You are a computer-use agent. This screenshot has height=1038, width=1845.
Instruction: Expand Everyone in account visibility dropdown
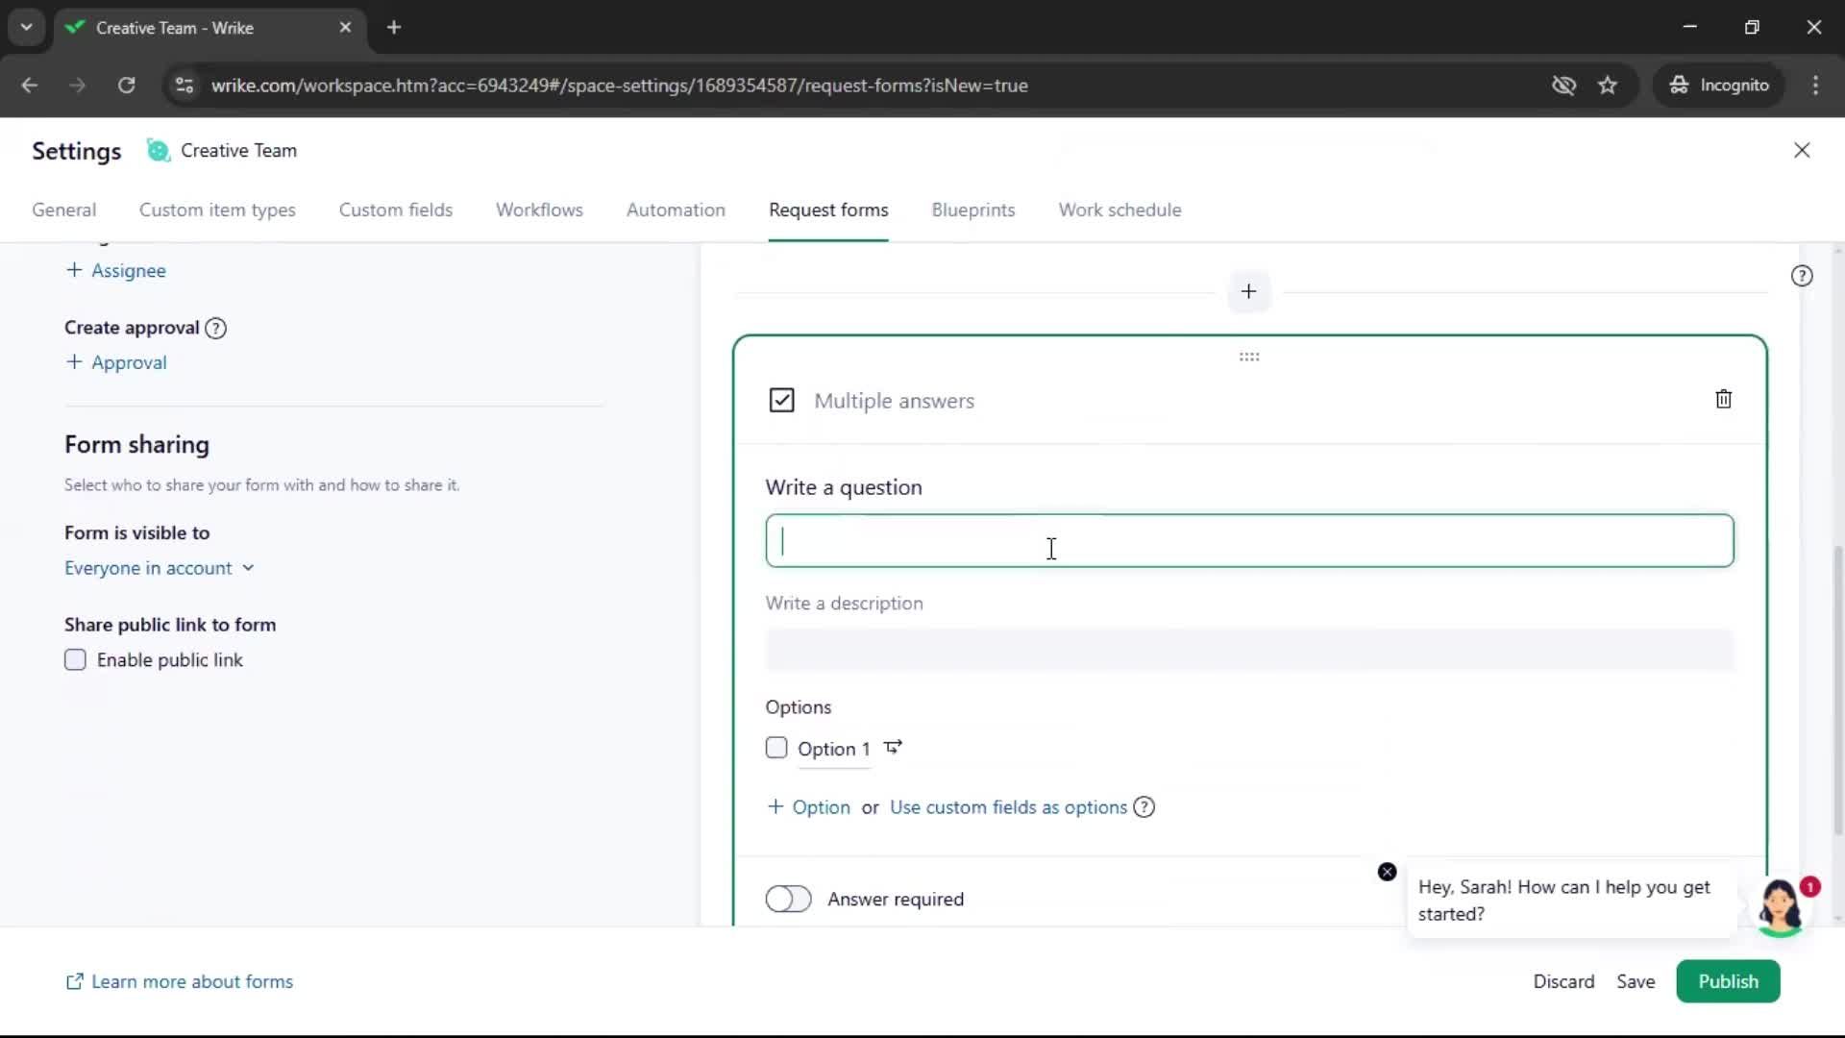click(160, 568)
